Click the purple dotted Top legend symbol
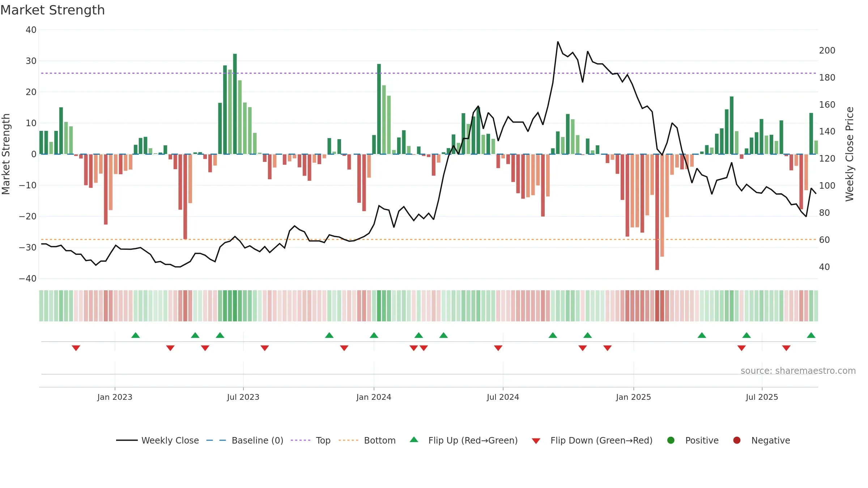 click(301, 440)
